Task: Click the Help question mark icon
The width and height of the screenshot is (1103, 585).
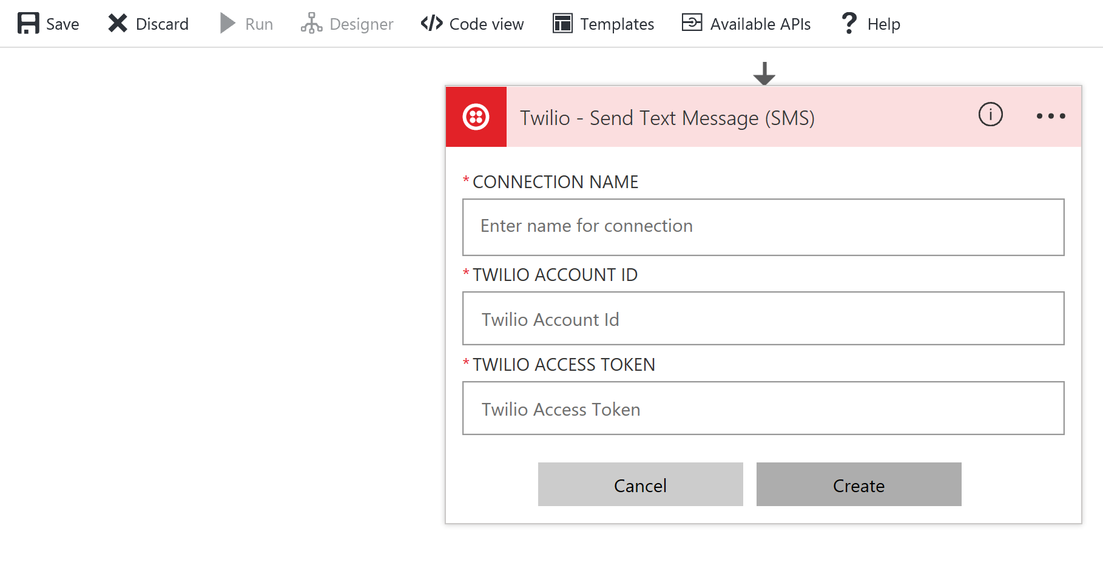Action: pos(849,24)
